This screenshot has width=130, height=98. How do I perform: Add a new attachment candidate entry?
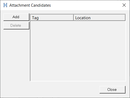click(x=16, y=17)
